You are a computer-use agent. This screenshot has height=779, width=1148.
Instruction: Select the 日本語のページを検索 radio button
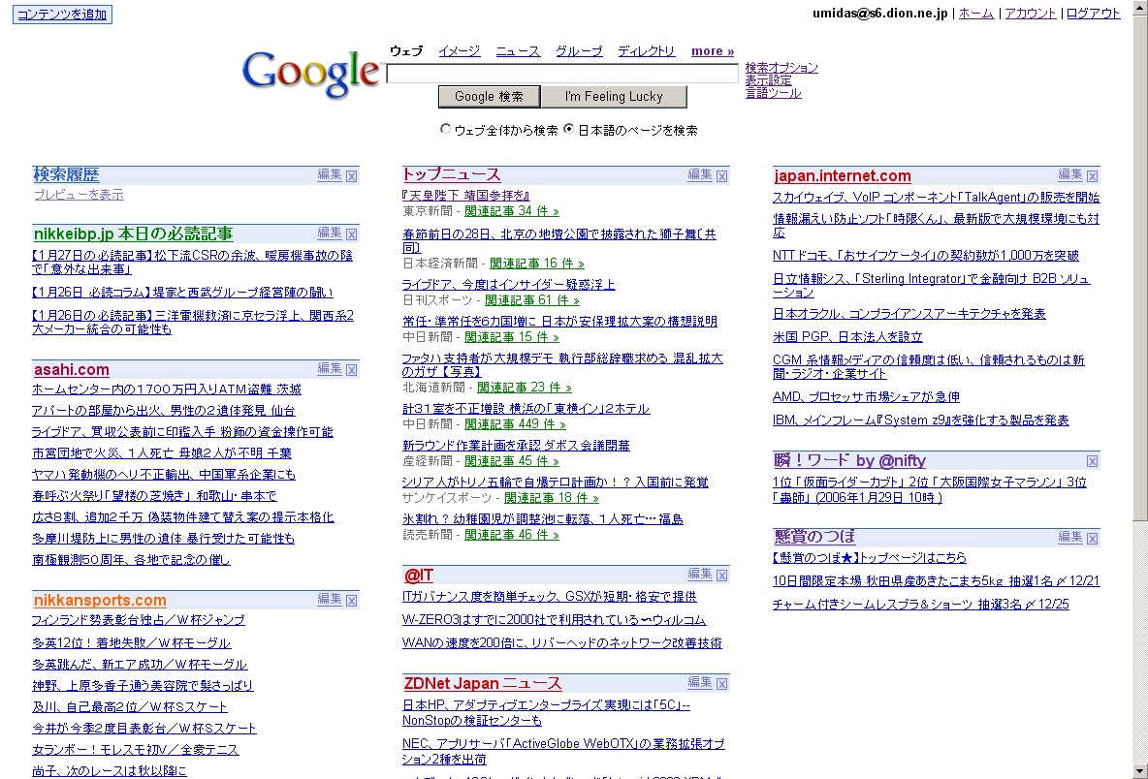click(569, 129)
